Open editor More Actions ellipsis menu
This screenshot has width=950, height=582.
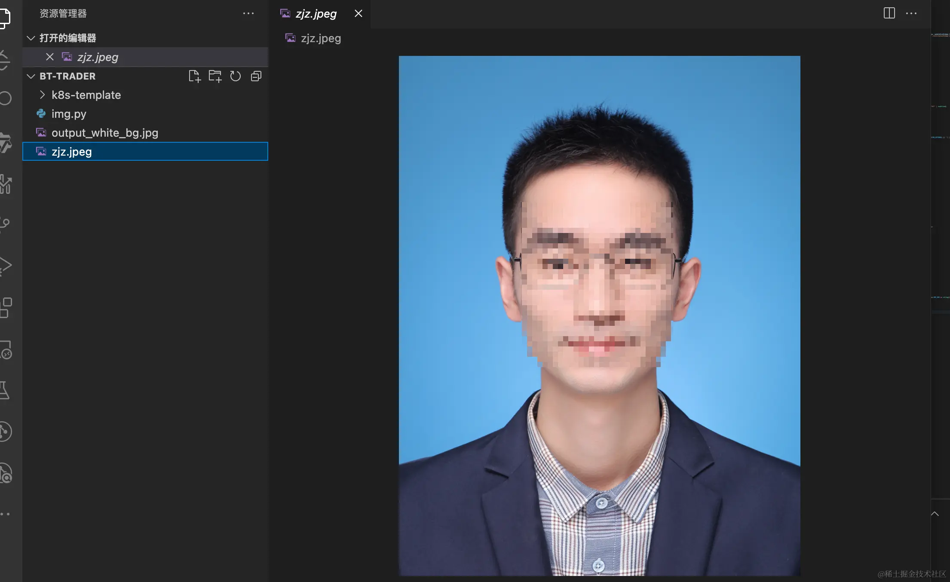[911, 13]
